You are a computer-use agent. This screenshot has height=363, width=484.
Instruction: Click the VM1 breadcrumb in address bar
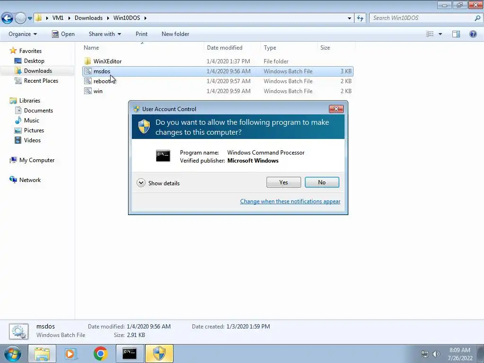58,18
